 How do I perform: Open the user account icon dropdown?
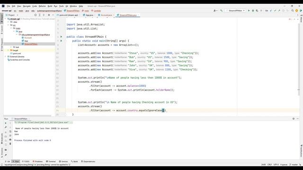(x=215, y=10)
